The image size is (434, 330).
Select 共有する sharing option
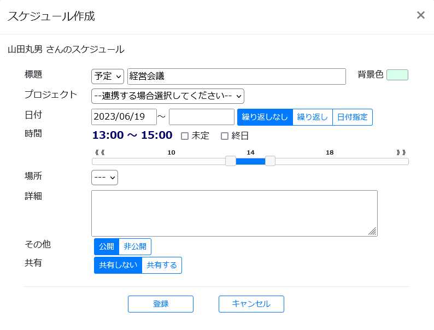pyautogui.click(x=162, y=266)
